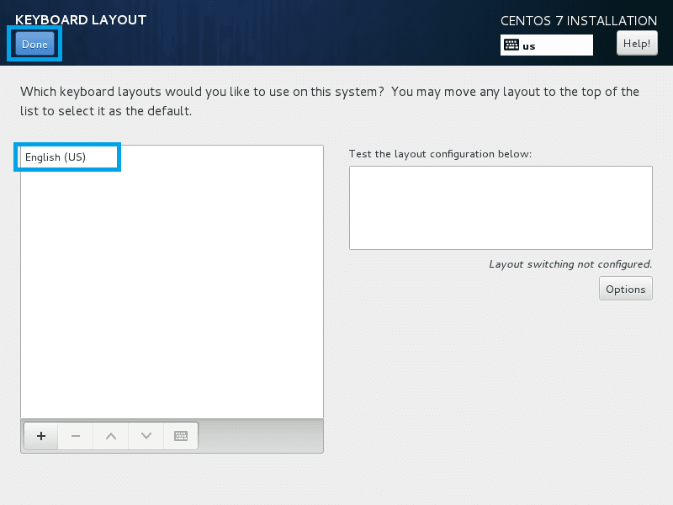Open keyboard layout switching Options

coord(625,289)
